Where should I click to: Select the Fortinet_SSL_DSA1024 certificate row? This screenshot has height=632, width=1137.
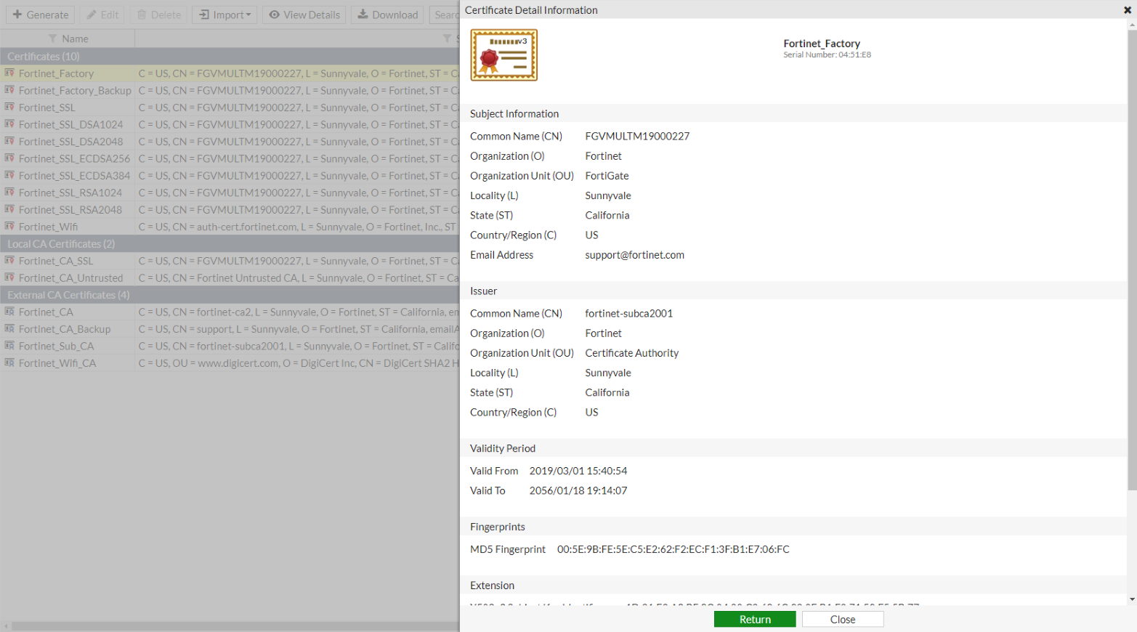click(x=230, y=124)
